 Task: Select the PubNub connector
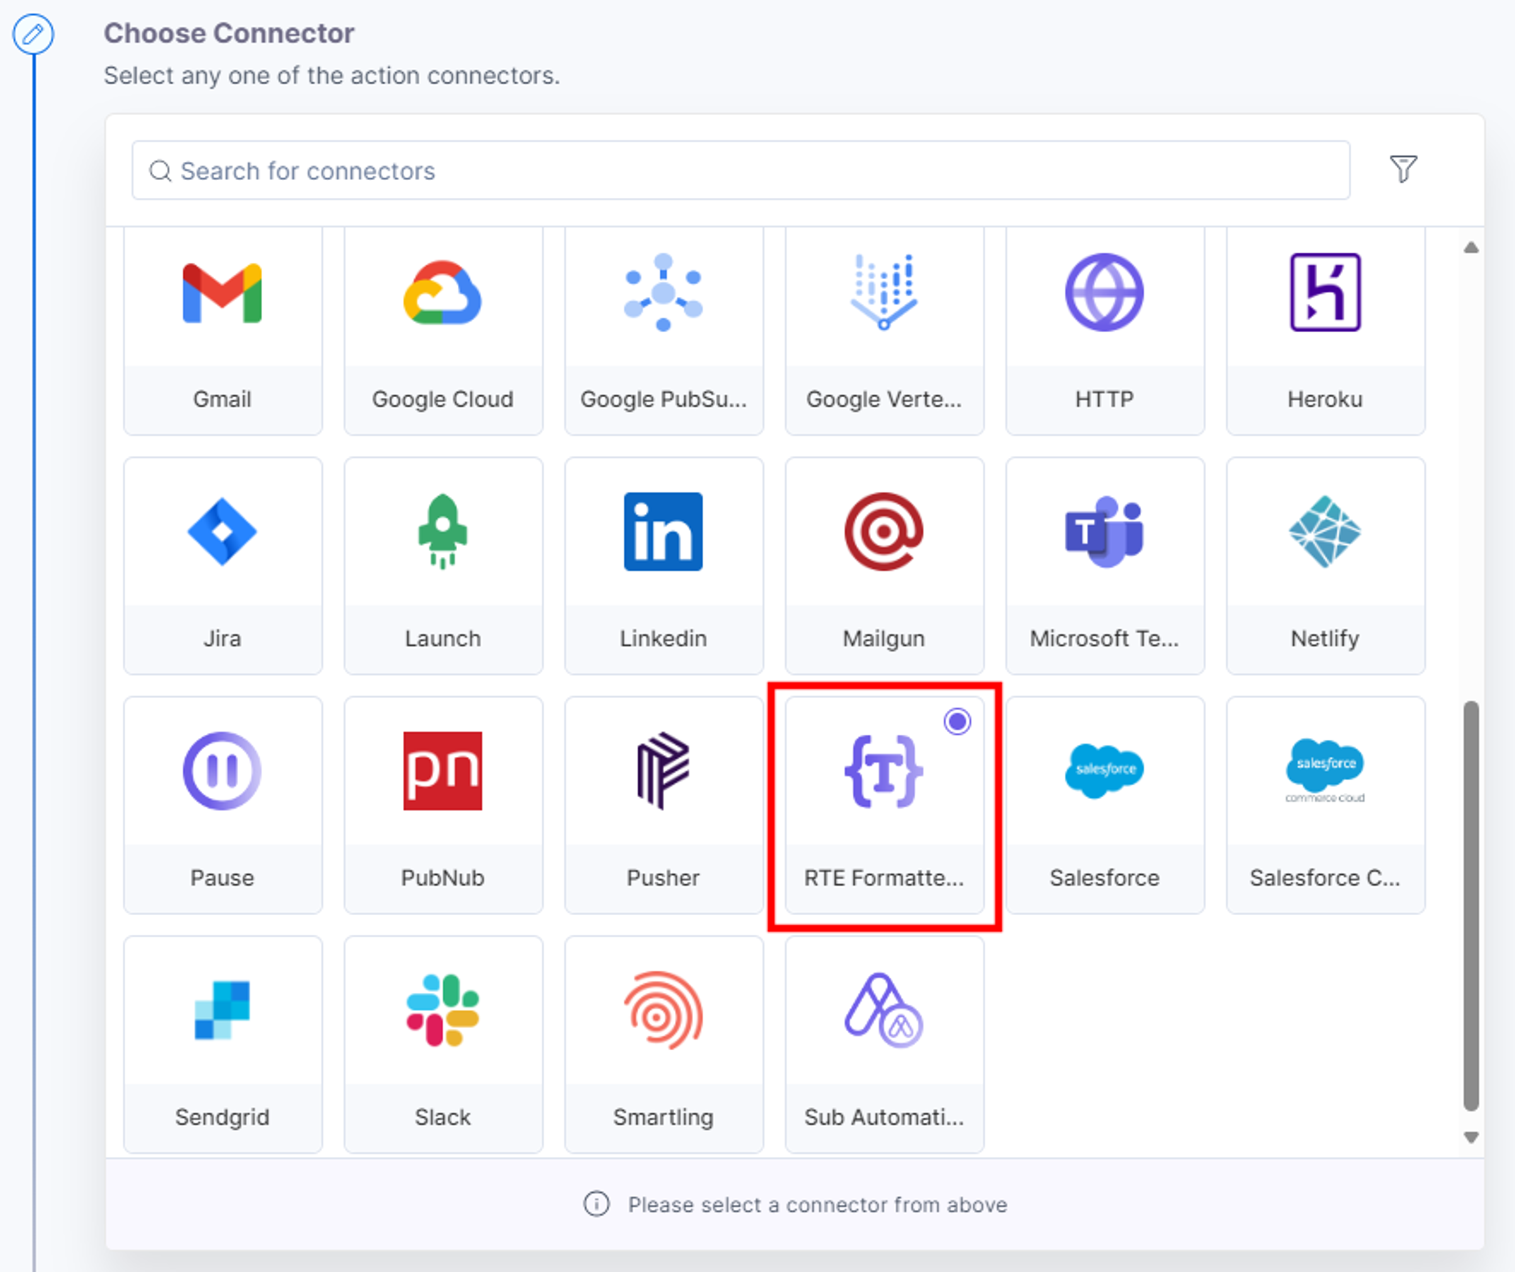coord(443,805)
